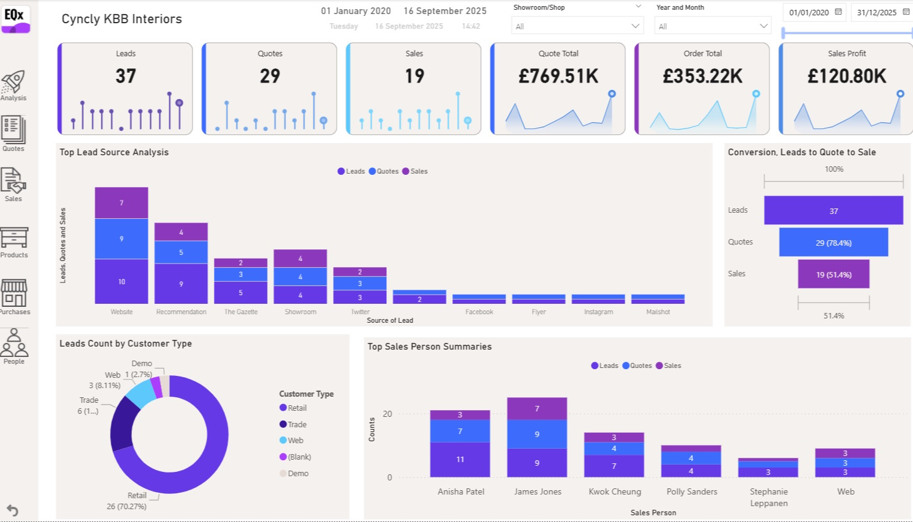This screenshot has width=913, height=522.
Task: Open the Purchases shop icon
Action: tap(14, 293)
